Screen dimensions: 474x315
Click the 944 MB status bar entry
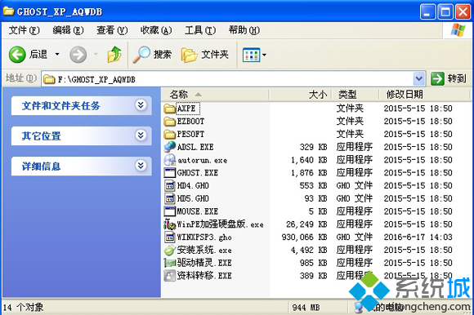point(306,308)
